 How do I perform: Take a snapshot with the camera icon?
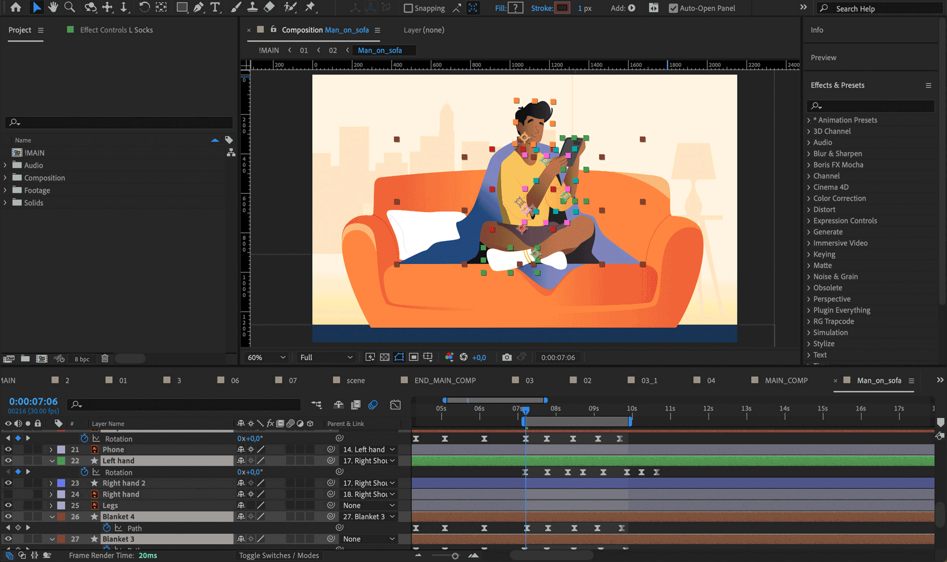tap(507, 357)
